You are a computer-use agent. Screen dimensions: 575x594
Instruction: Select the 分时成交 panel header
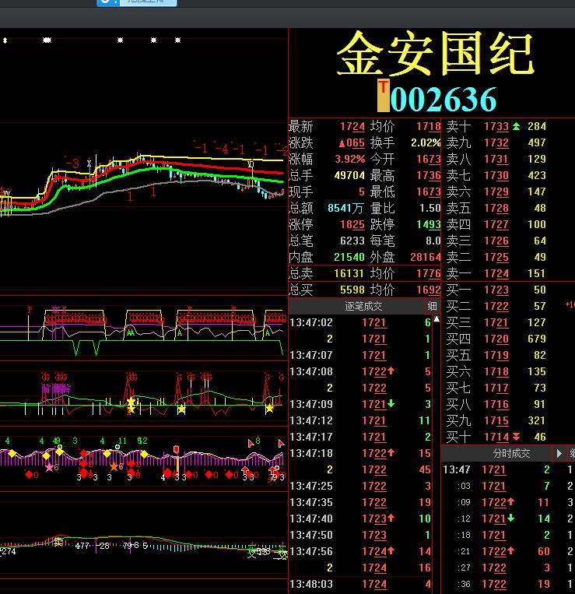click(x=511, y=453)
